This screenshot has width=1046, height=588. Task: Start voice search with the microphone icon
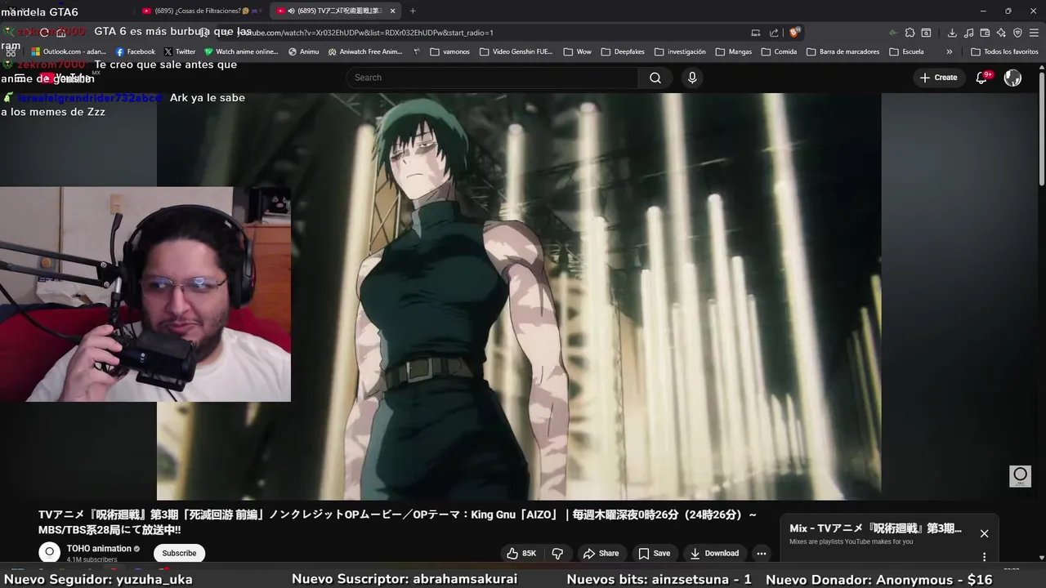pyautogui.click(x=692, y=78)
